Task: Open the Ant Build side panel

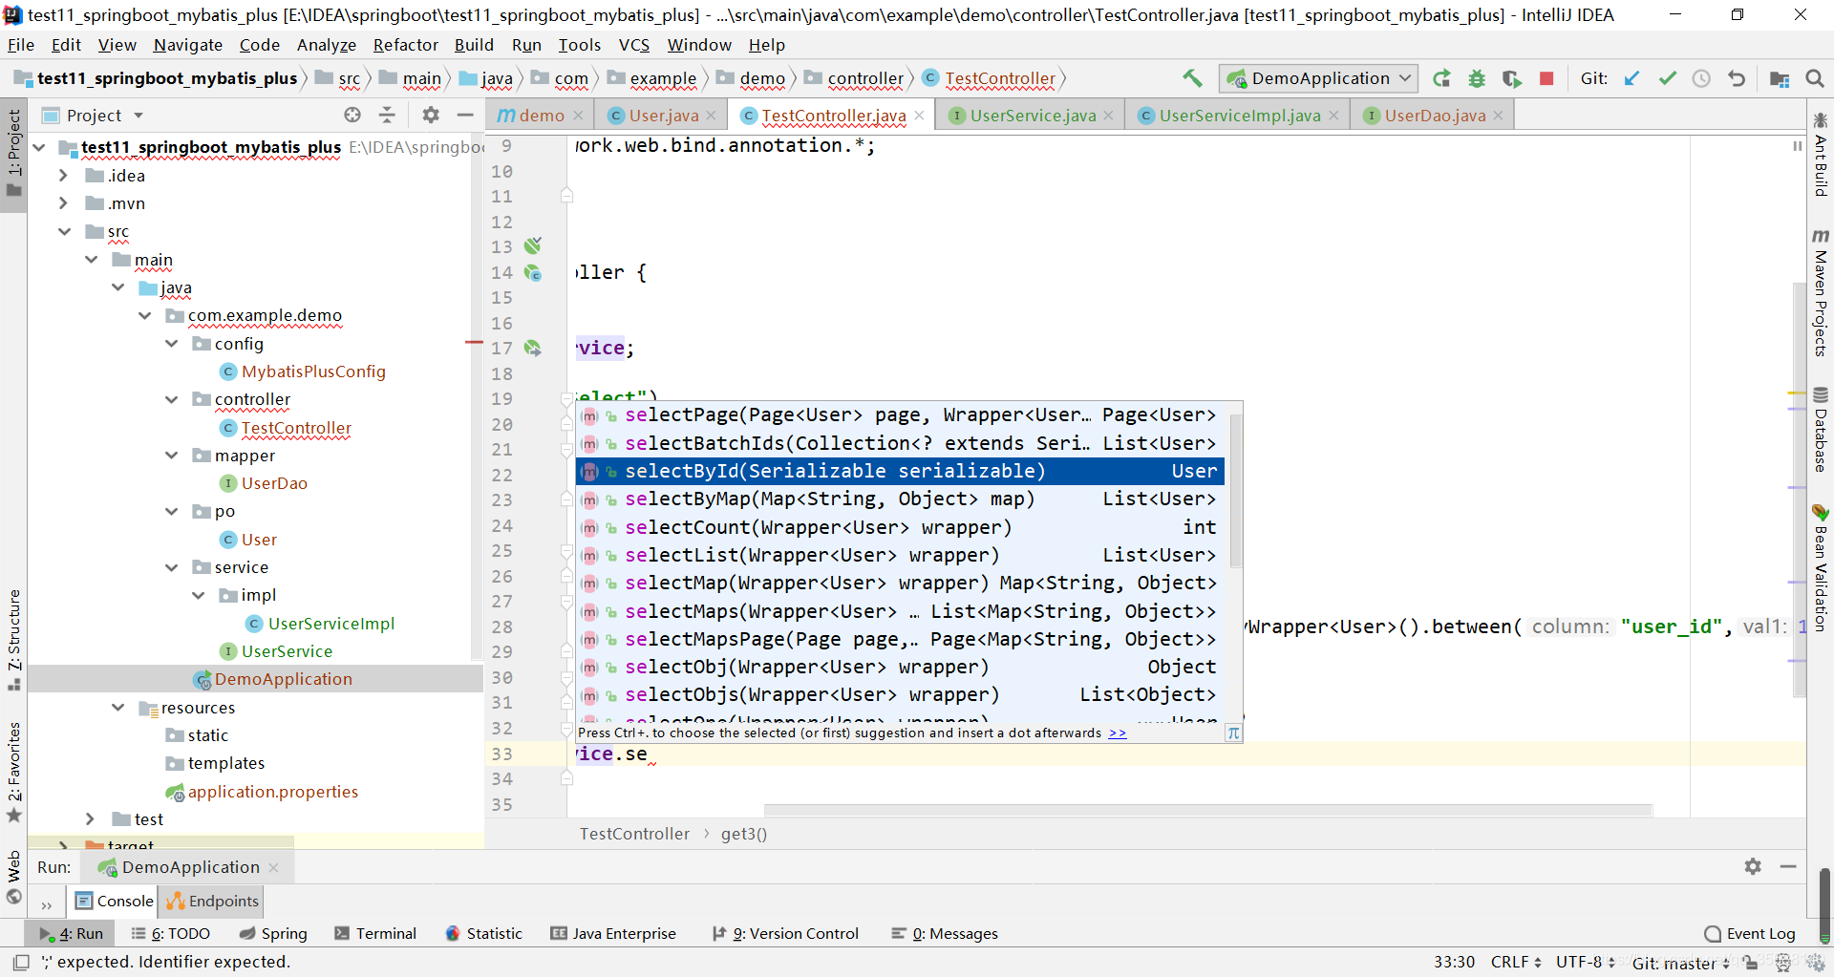Action: (1821, 155)
